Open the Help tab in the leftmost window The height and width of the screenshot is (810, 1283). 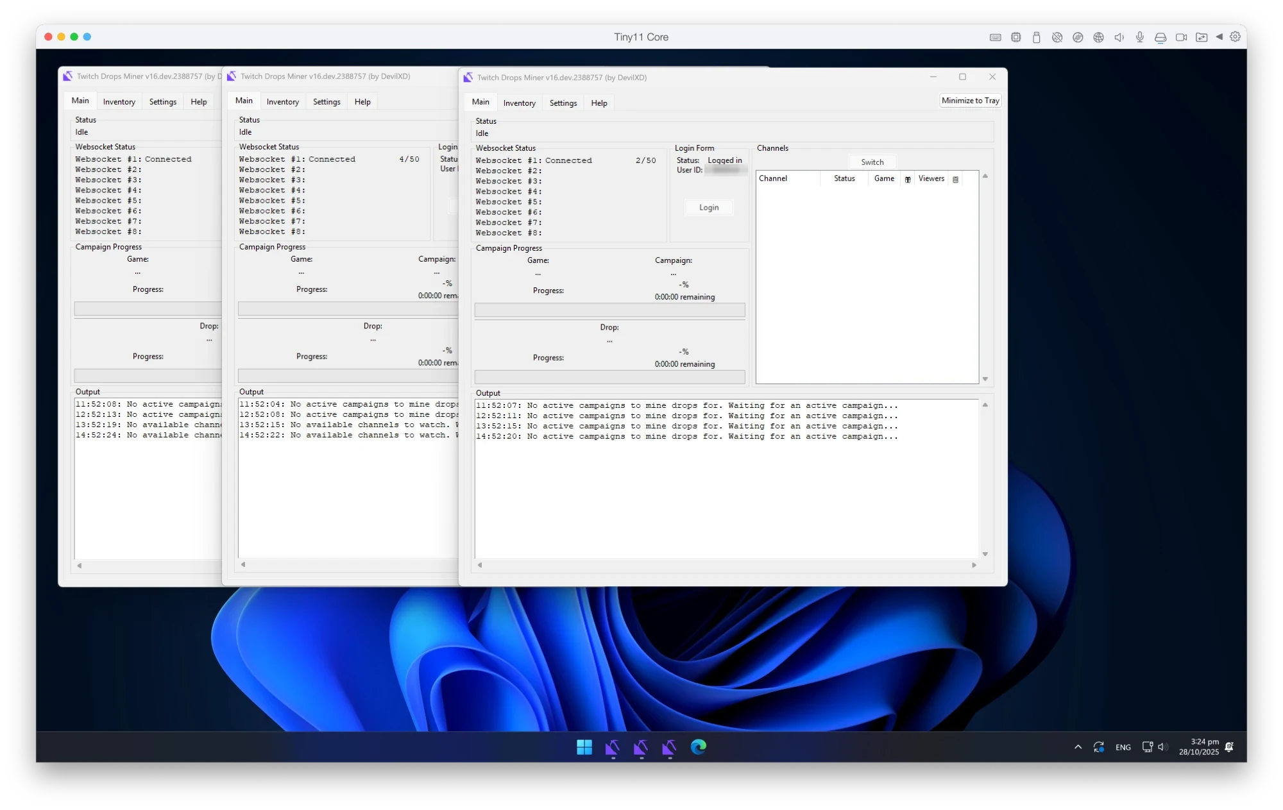tap(199, 102)
